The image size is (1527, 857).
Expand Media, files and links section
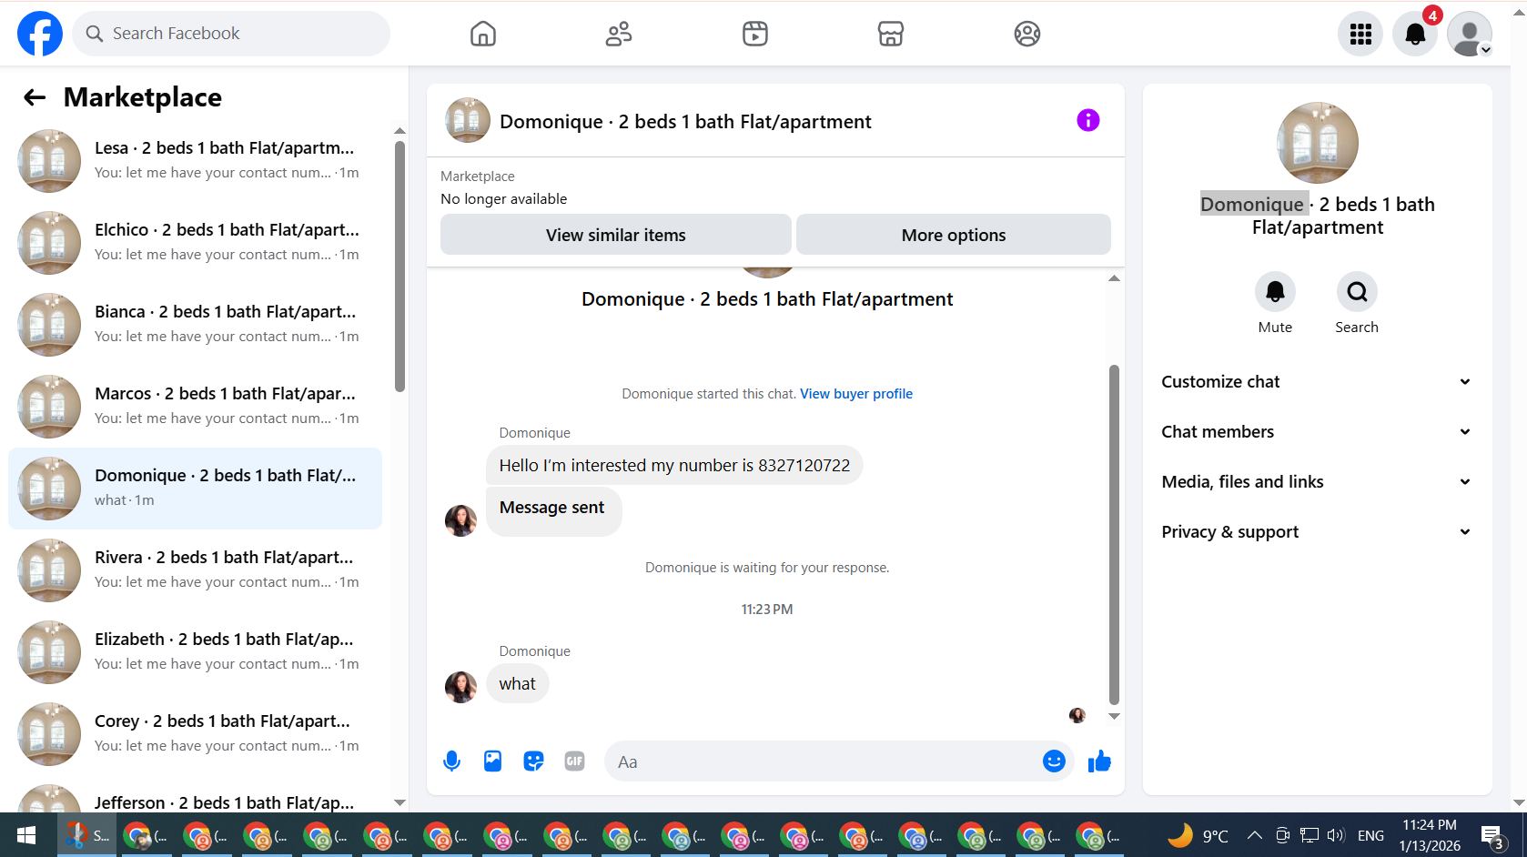[1317, 482]
